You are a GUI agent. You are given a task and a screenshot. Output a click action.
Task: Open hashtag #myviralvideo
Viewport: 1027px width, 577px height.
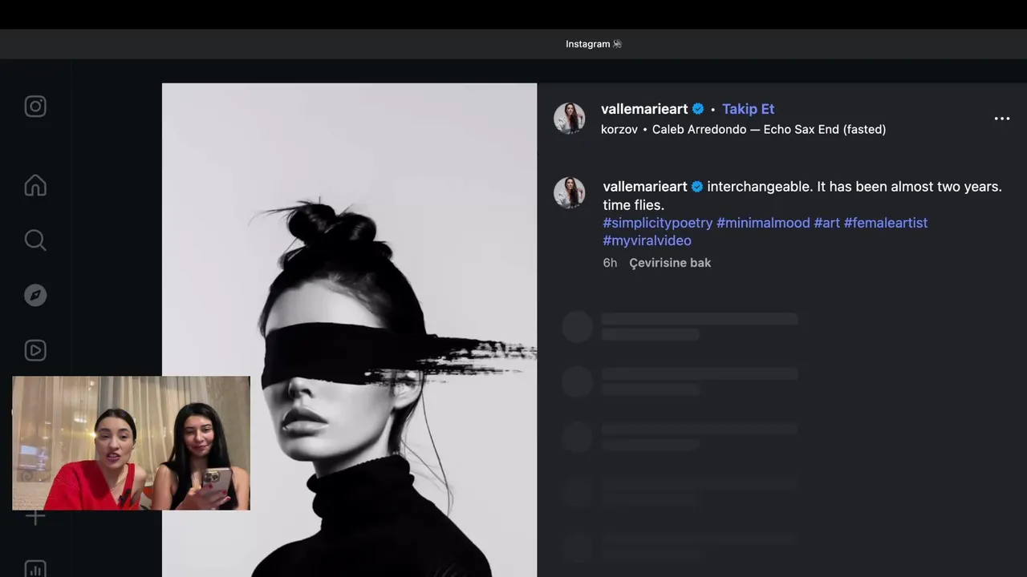(x=647, y=240)
